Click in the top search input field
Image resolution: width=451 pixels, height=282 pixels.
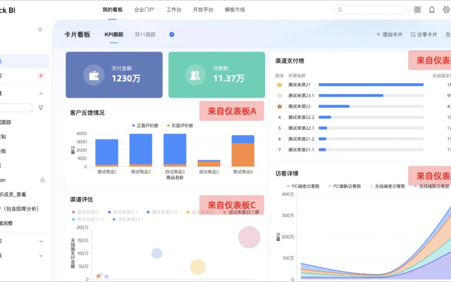tap(370, 10)
